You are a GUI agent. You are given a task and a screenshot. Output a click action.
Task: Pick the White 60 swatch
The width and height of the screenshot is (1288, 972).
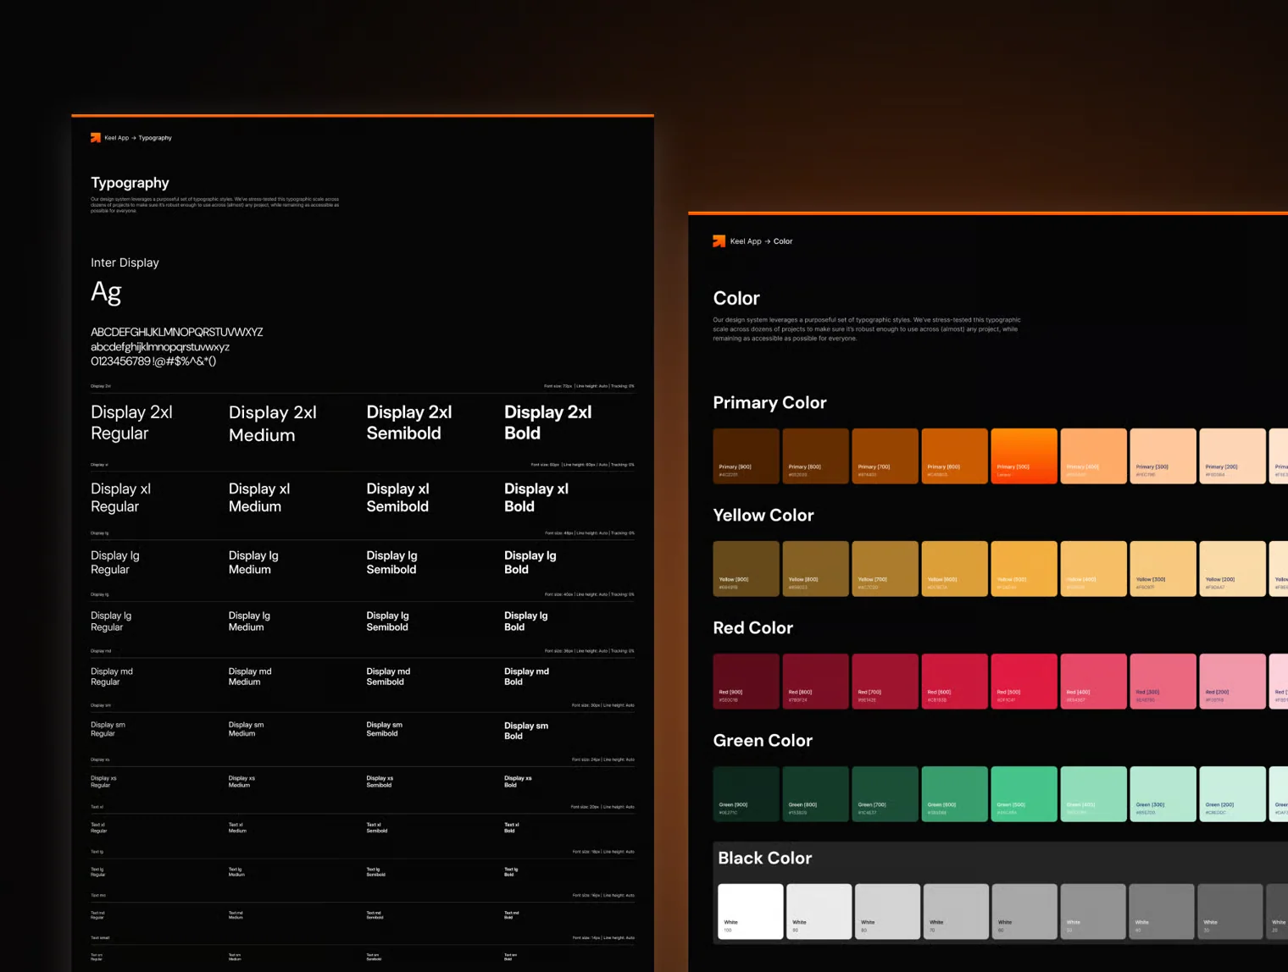click(1025, 912)
